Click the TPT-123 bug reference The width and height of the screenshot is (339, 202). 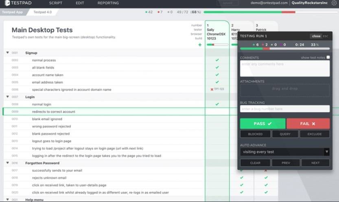219,89
